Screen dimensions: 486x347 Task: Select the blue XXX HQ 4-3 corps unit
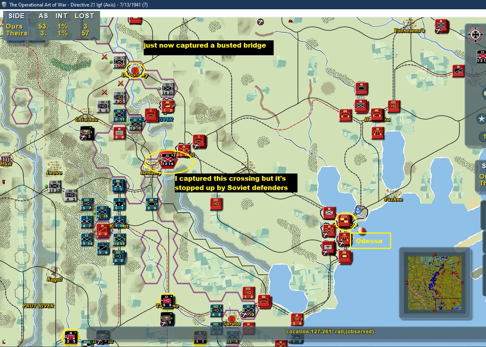[119, 257]
